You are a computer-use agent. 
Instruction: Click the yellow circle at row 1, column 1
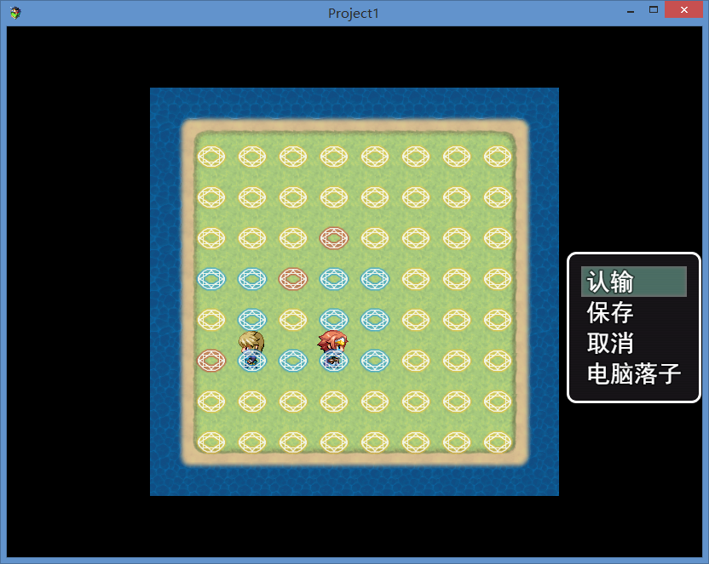(211, 157)
